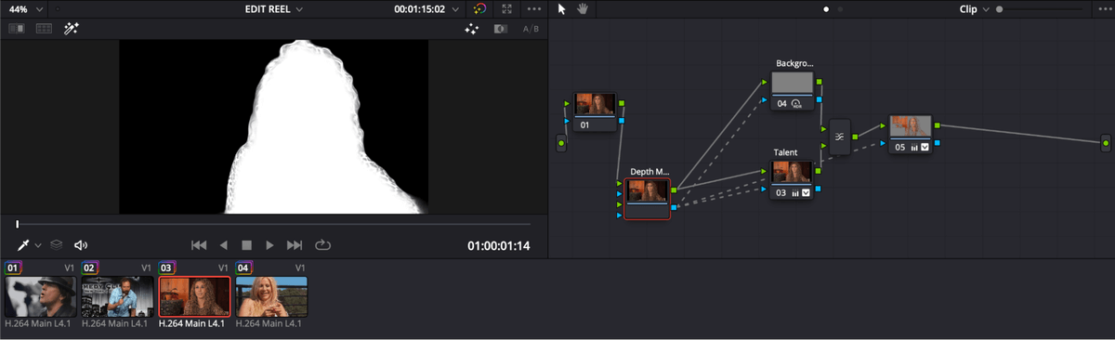This screenshot has height=340, width=1115.
Task: Toggle the color bypass grades icon
Action: 480,8
